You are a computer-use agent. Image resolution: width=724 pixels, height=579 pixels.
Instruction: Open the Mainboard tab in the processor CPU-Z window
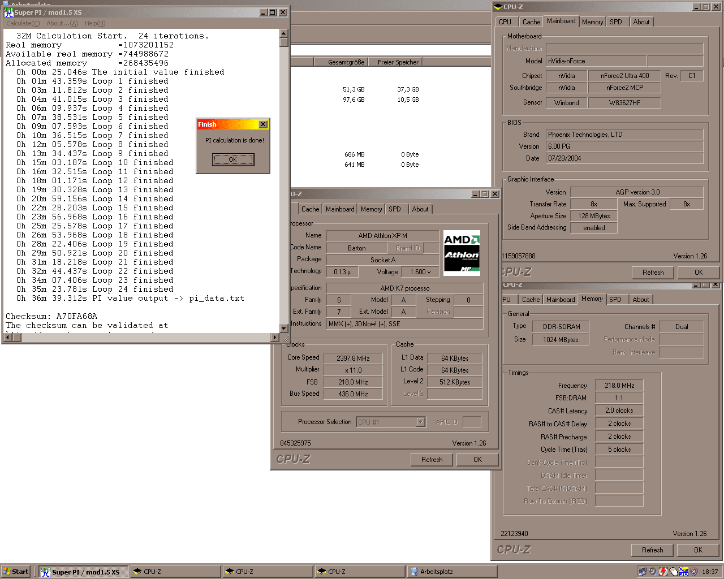pyautogui.click(x=340, y=209)
